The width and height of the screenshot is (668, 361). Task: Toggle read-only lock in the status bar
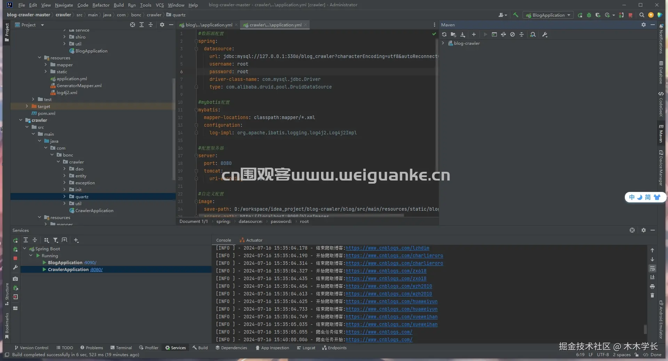click(636, 355)
